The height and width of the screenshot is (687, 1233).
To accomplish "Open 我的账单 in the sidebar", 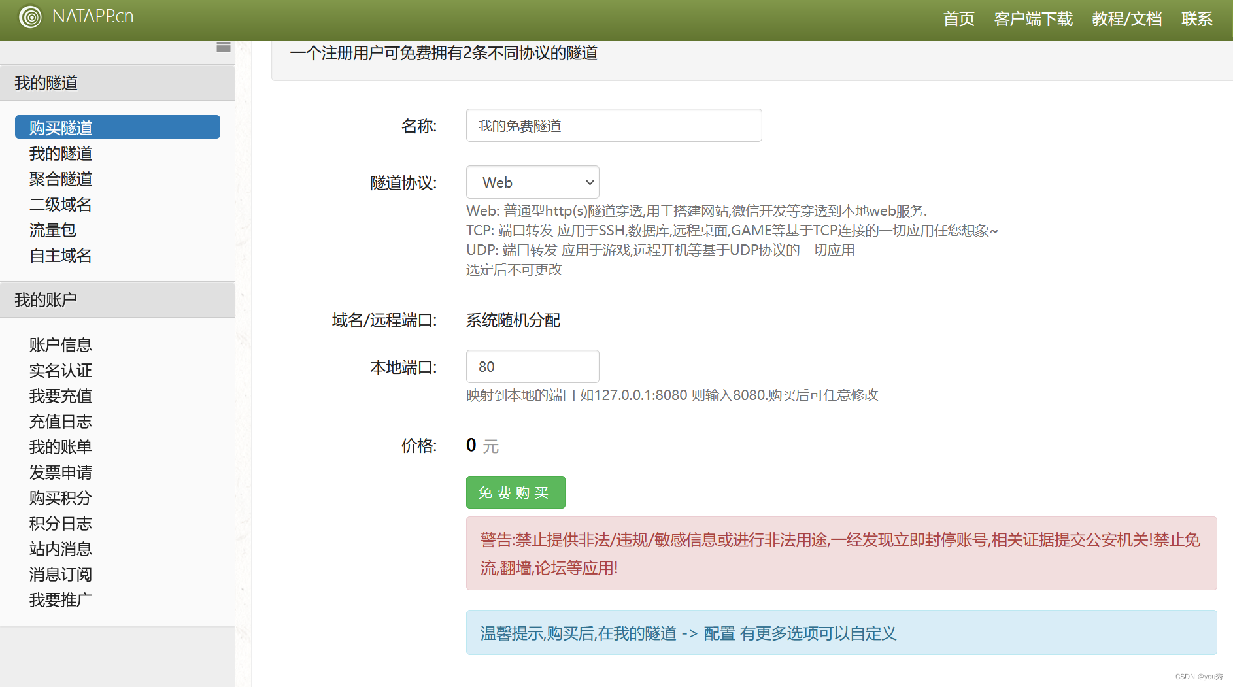I will click(61, 447).
